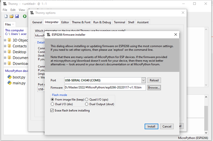The image size is (213, 141).
Task: Expand the Documents tree node
Action: click(5, 58)
